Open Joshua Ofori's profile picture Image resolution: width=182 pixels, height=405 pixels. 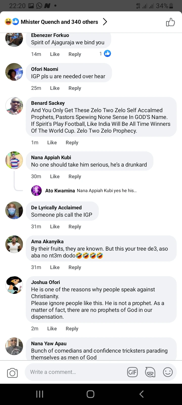pyautogui.click(x=14, y=285)
